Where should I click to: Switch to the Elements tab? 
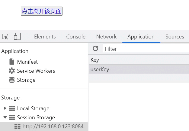tap(45, 37)
